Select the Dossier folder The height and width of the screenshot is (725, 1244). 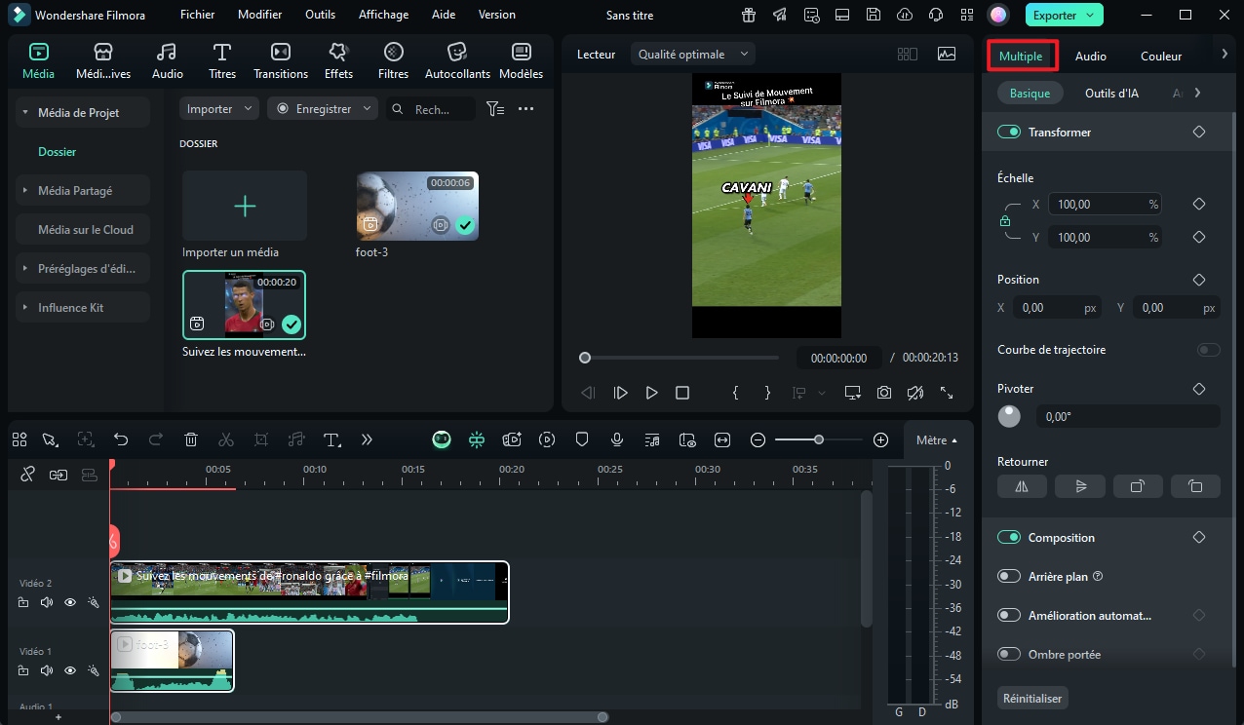click(58, 152)
